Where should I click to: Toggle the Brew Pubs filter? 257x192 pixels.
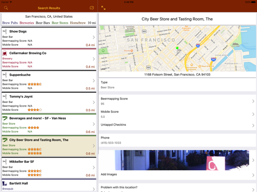[x=10, y=23]
